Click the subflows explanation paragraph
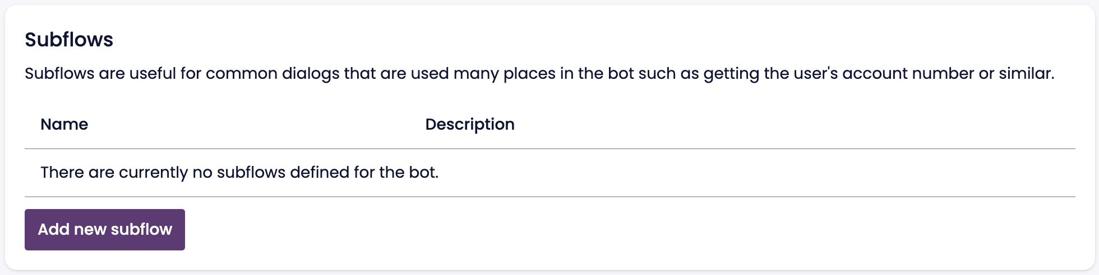The image size is (1099, 275). pos(539,74)
